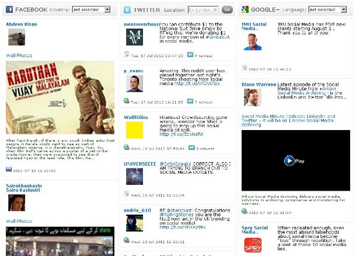Click the document icon beside Tue, 17 Jul 15:47

[127, 54]
